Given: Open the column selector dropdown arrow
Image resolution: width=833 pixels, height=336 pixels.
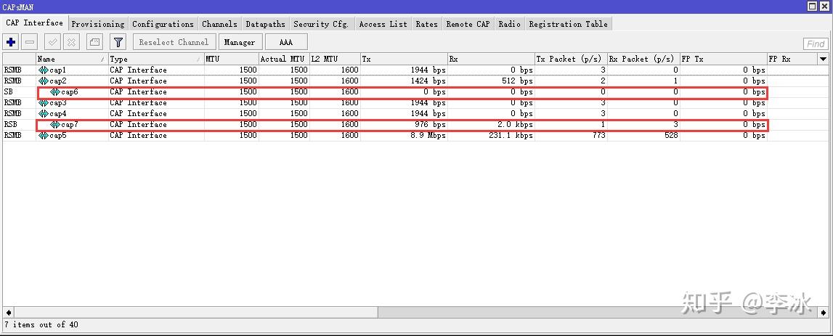Looking at the screenshot, I should [824, 59].
